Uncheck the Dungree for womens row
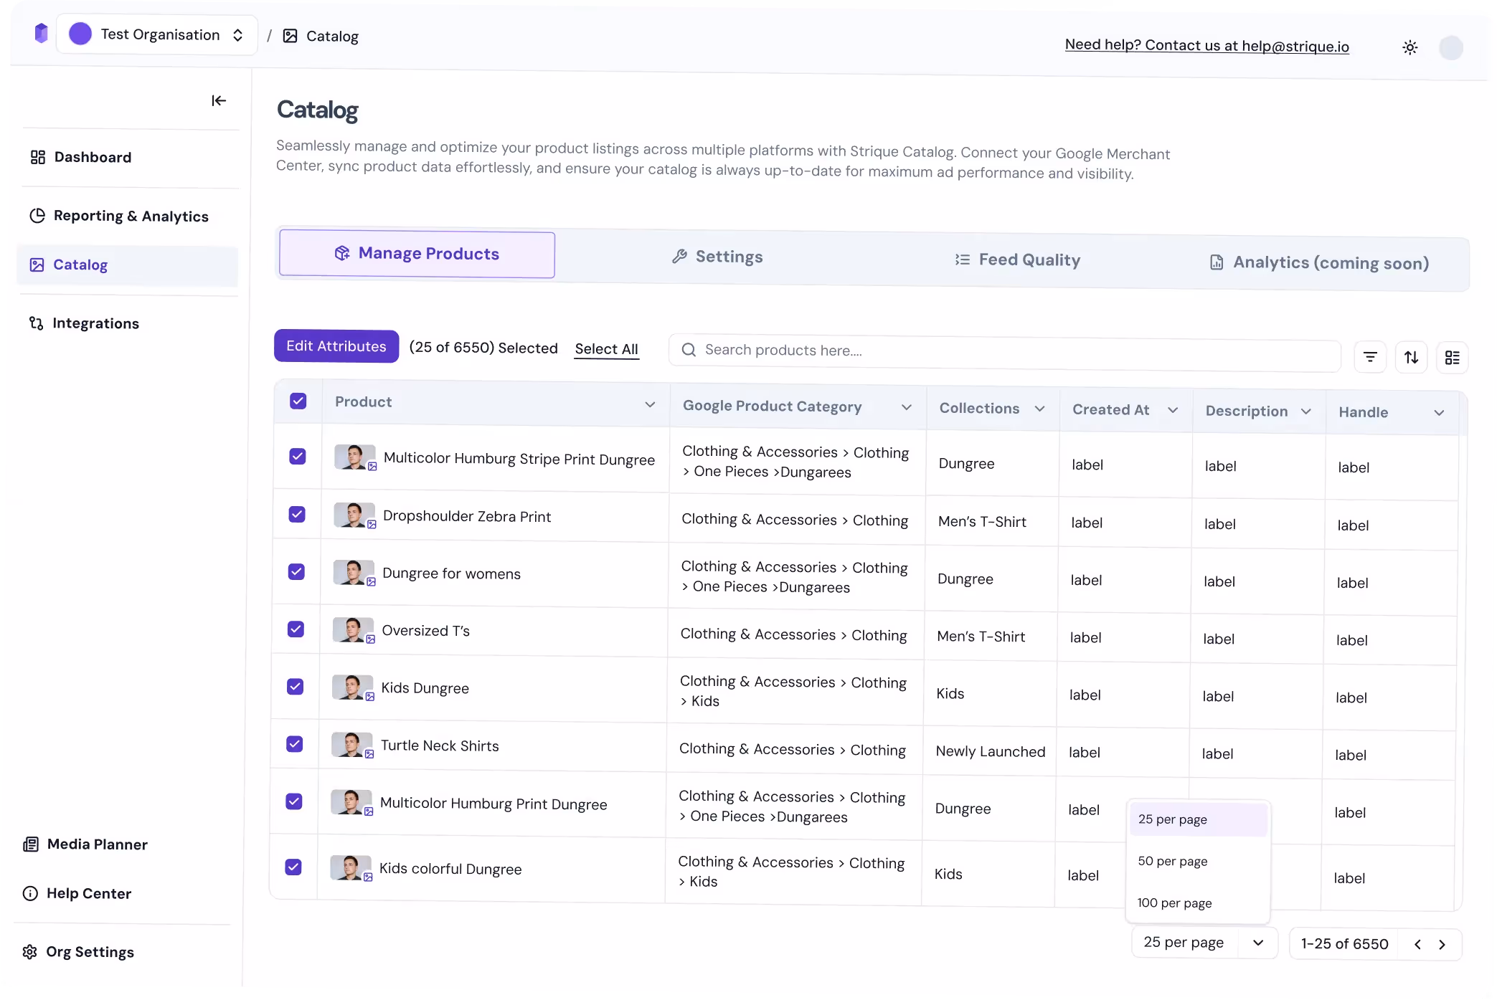 296,572
